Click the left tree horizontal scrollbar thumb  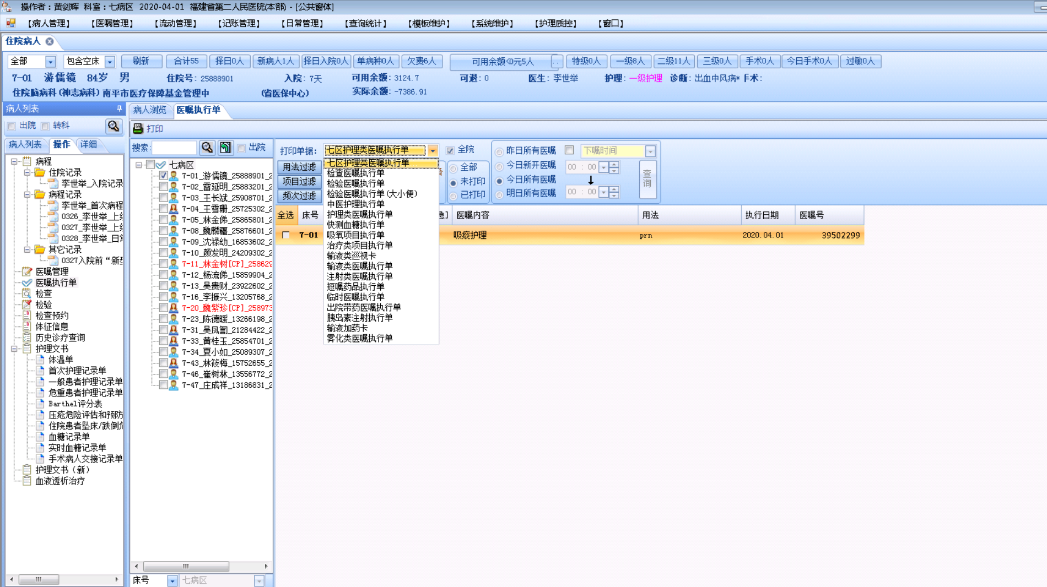pyautogui.click(x=39, y=579)
